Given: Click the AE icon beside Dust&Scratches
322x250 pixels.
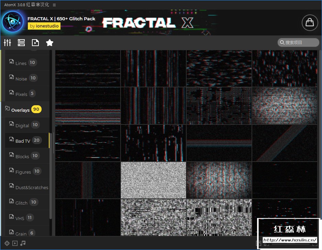Looking at the screenshot, I should 11,185.
